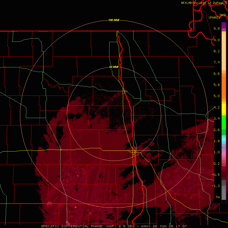Click the [PHAS] units label
Screen dimensions: 228x228
click(214, 17)
